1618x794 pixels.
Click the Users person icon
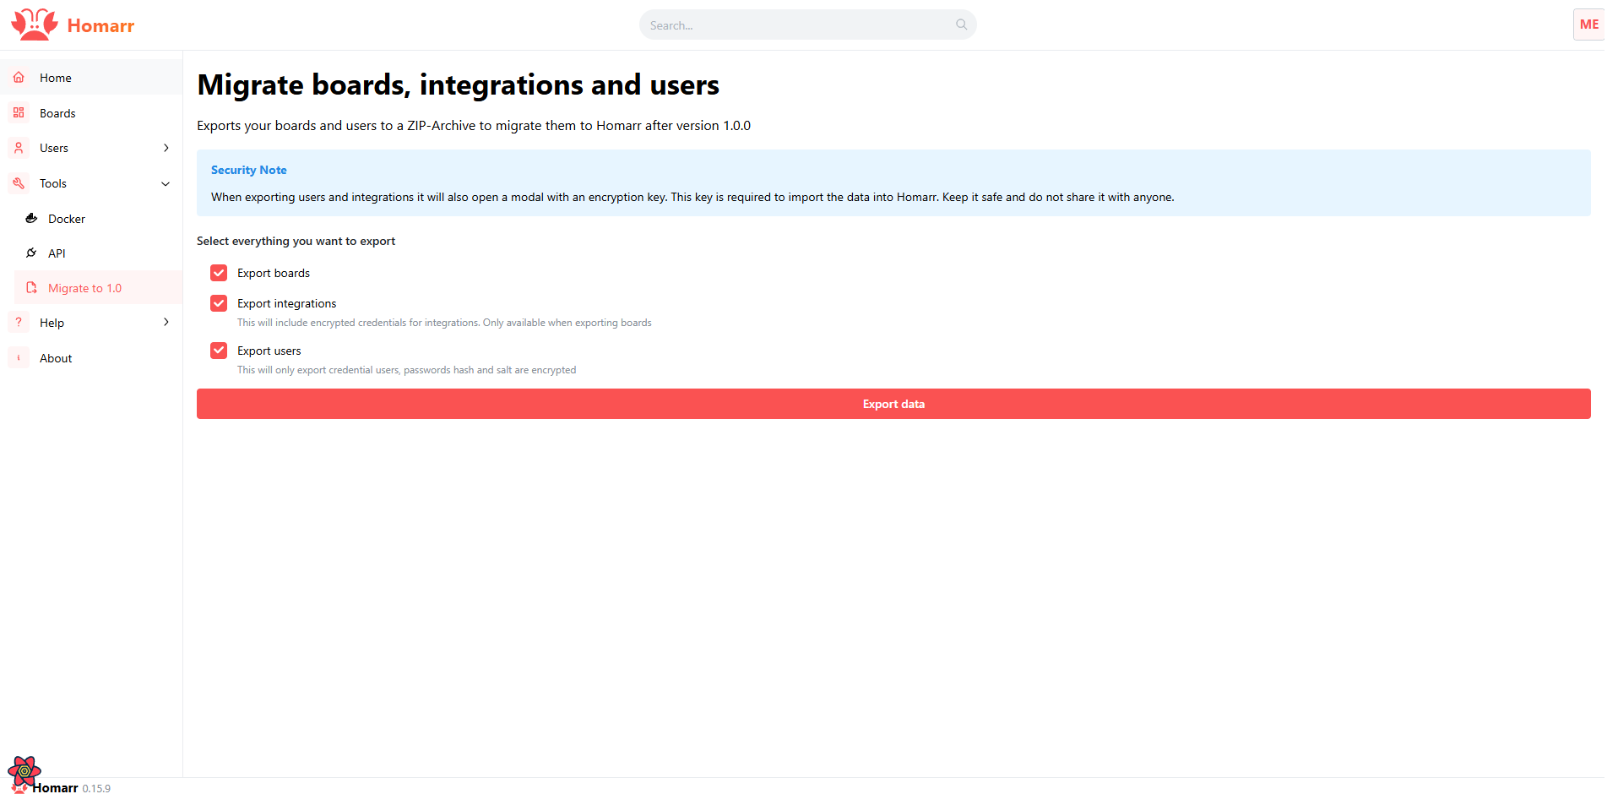19,148
